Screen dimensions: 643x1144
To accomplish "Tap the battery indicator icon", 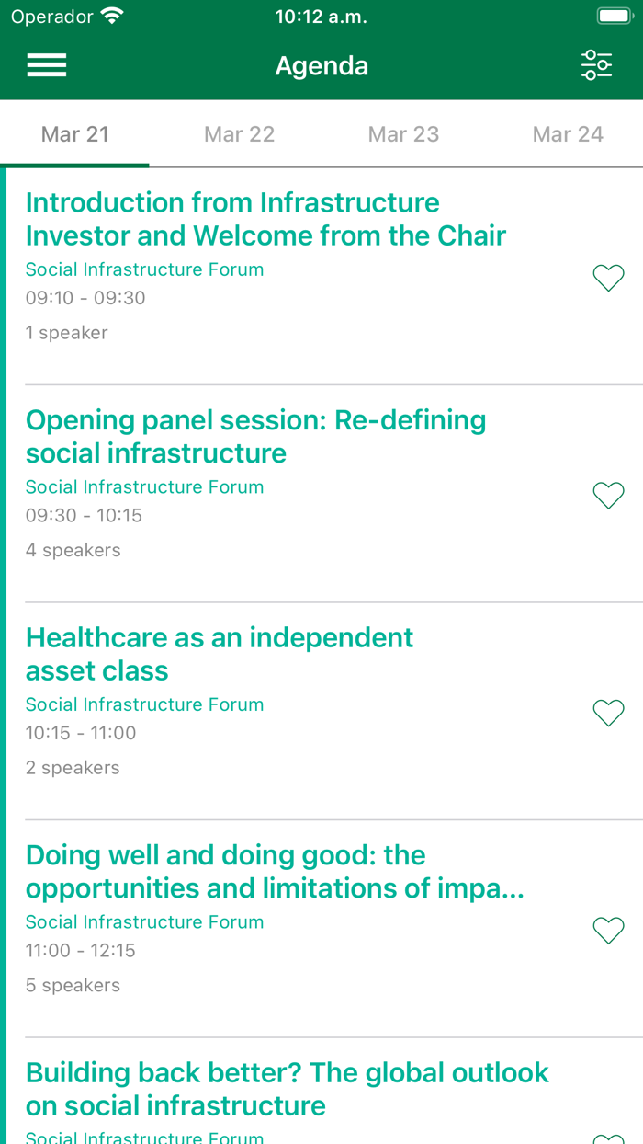I will (614, 15).
